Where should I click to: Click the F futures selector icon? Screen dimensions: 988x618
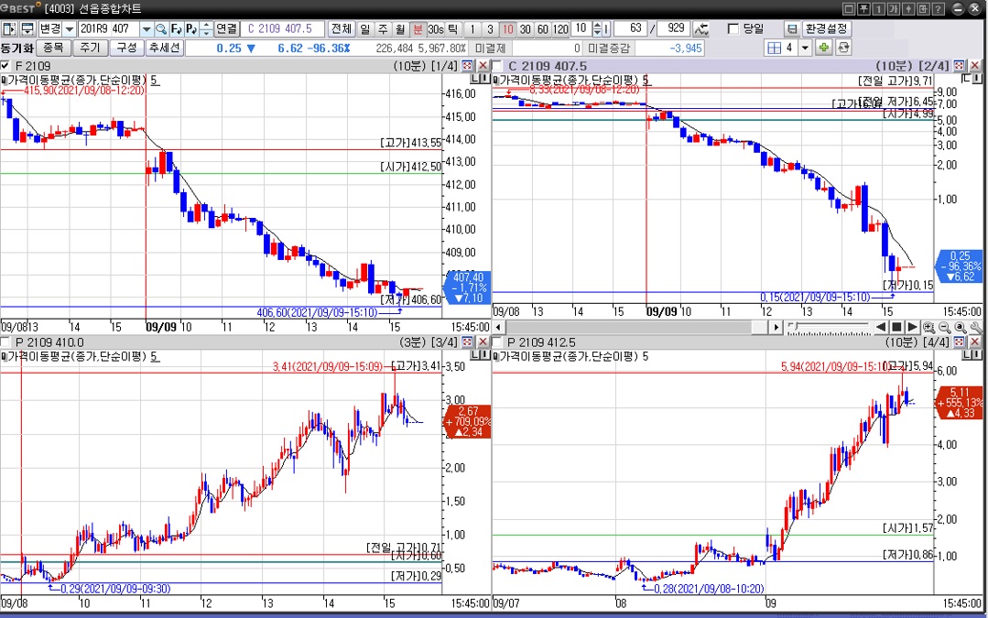pyautogui.click(x=177, y=29)
